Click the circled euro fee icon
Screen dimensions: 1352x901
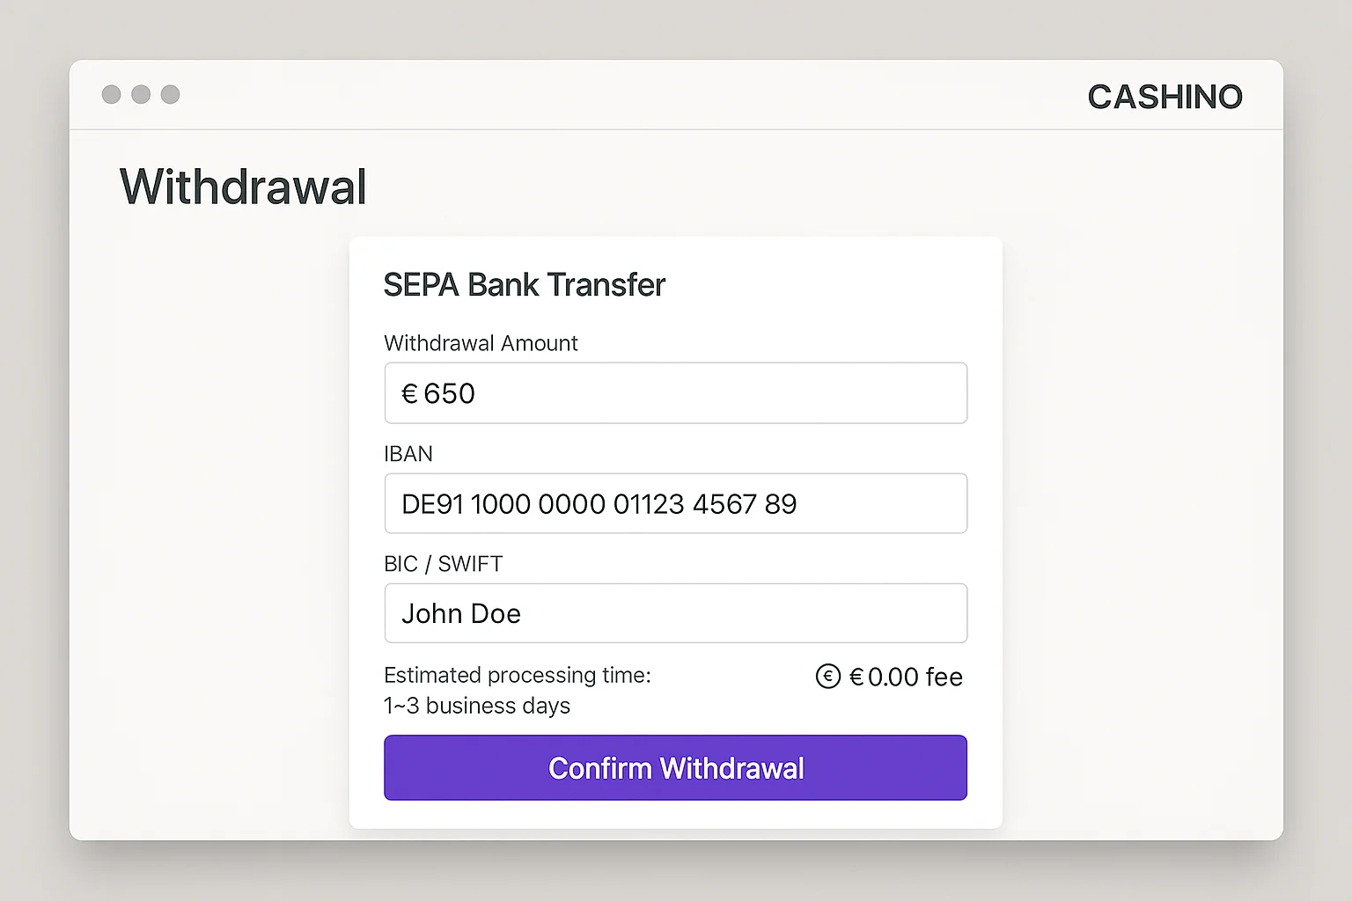pyautogui.click(x=828, y=676)
